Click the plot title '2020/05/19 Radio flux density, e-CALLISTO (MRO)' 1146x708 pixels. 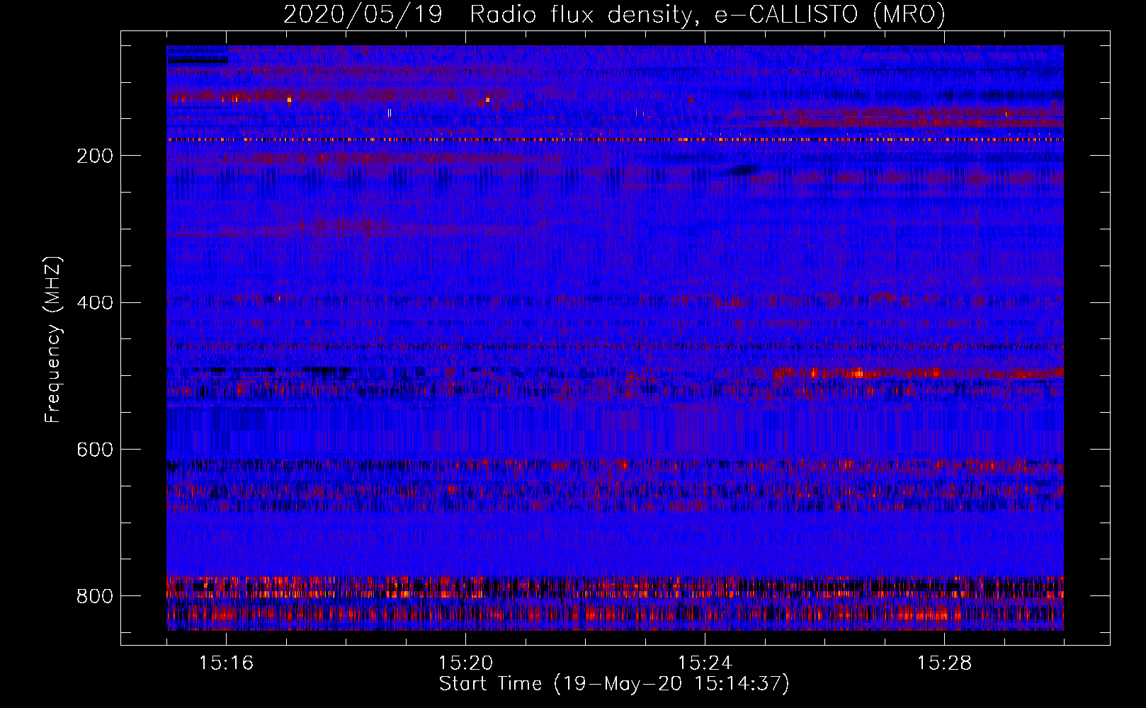click(x=614, y=14)
